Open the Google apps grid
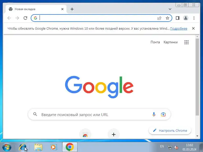 coord(187,42)
